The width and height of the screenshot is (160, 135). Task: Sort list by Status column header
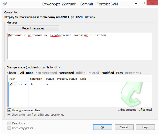point(50,79)
